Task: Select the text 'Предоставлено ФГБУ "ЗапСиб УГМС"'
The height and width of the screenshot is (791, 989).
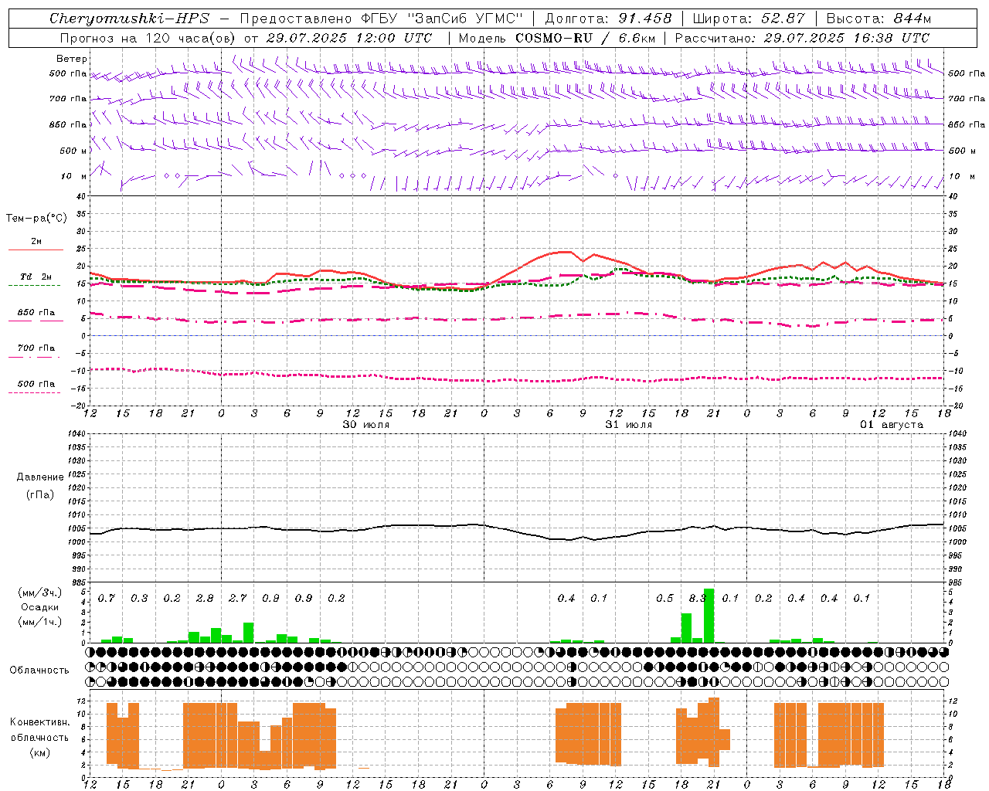Action: (382, 19)
